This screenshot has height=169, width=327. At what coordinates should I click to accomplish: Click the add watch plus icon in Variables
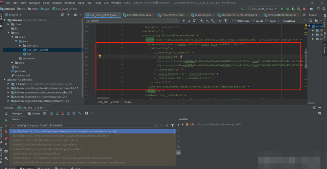point(178,124)
